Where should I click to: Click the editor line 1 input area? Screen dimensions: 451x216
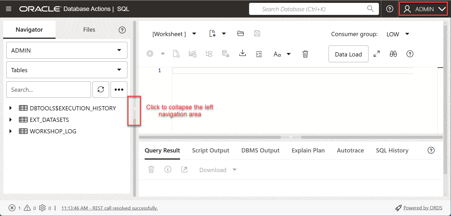293,70
